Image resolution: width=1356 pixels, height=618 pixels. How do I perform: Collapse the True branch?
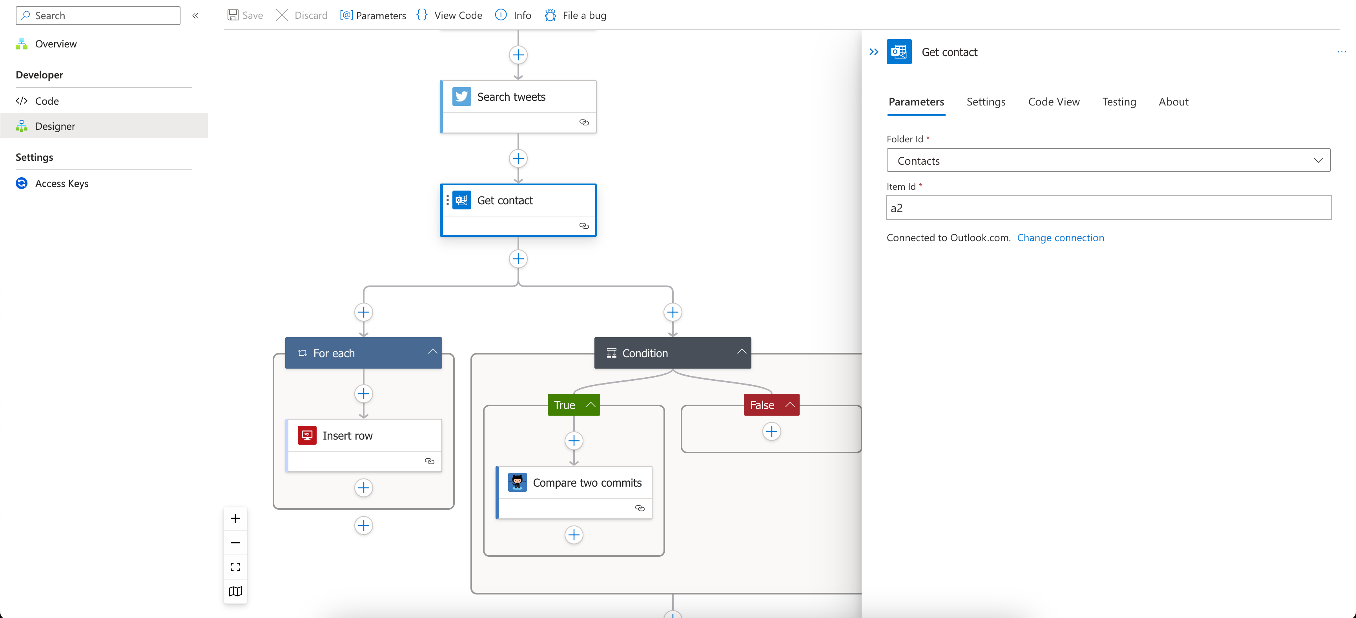pos(591,405)
